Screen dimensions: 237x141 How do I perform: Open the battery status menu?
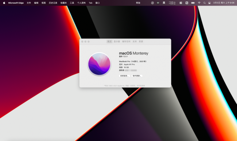[193, 3]
